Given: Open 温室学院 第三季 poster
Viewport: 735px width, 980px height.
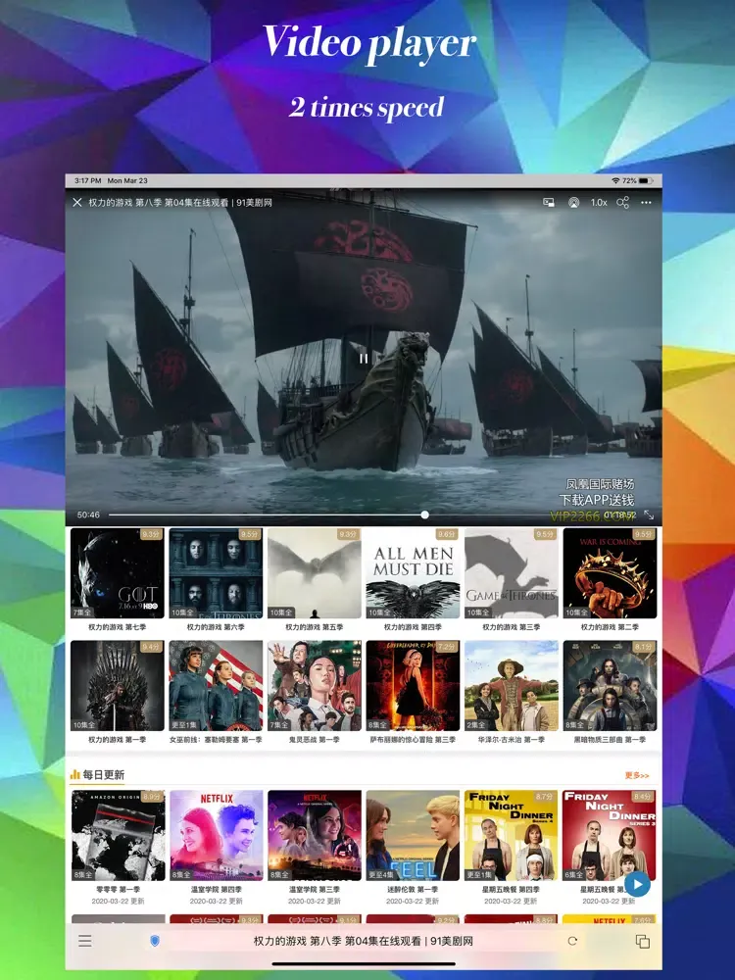Looking at the screenshot, I should tap(315, 836).
